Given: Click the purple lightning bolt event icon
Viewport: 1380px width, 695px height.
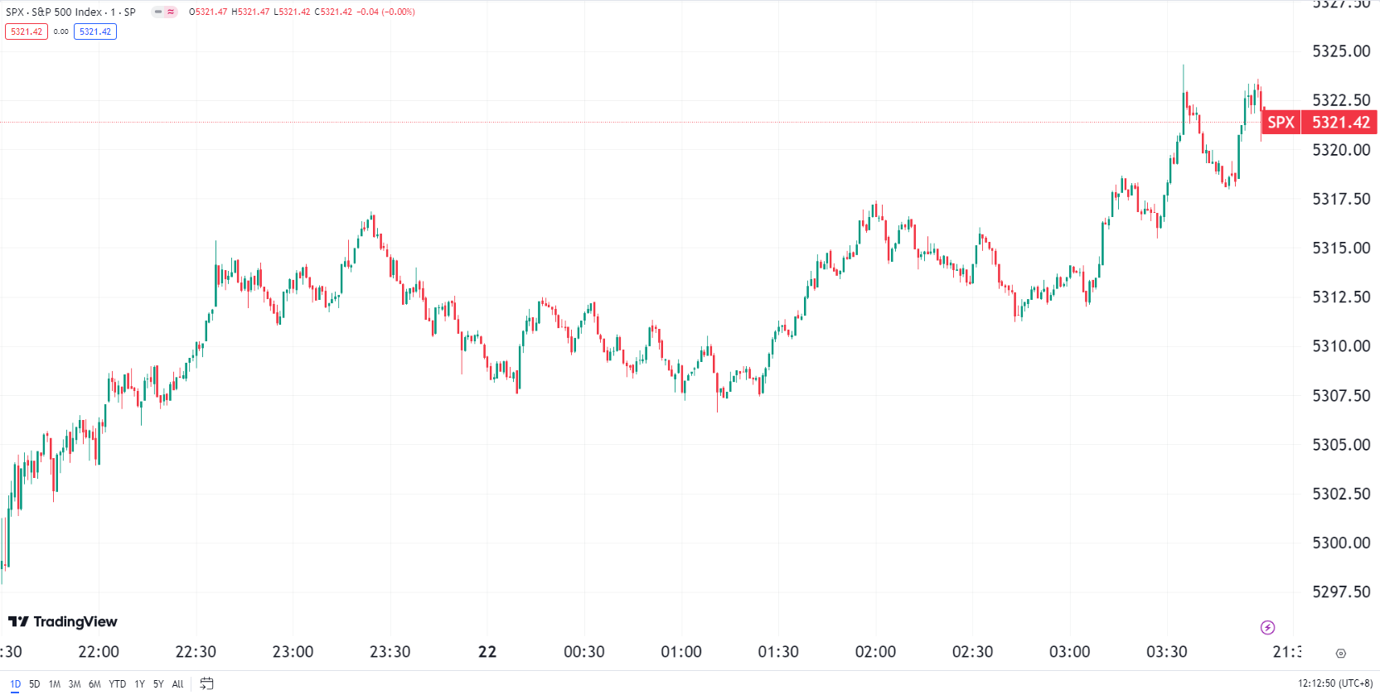Looking at the screenshot, I should pyautogui.click(x=1267, y=627).
